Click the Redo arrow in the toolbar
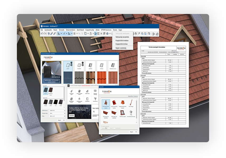Image resolution: width=226 pixels, height=158 pixels. [45, 34]
